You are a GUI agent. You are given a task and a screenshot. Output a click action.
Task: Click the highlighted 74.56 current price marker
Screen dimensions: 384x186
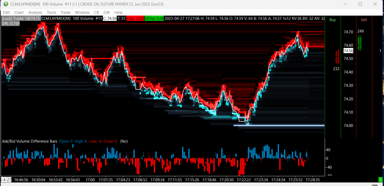348,51
